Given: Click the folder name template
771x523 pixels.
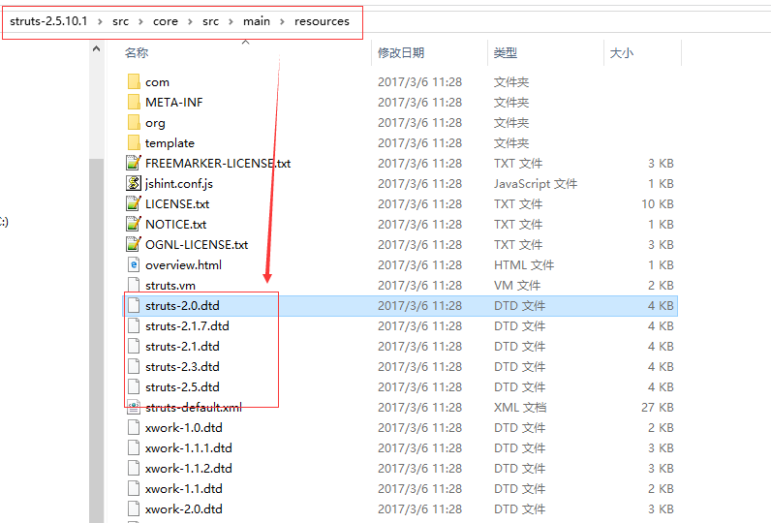Looking at the screenshot, I should 170,143.
